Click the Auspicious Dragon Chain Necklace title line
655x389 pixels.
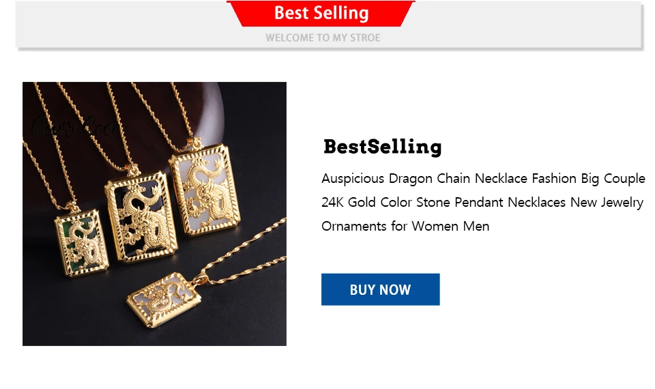483,178
